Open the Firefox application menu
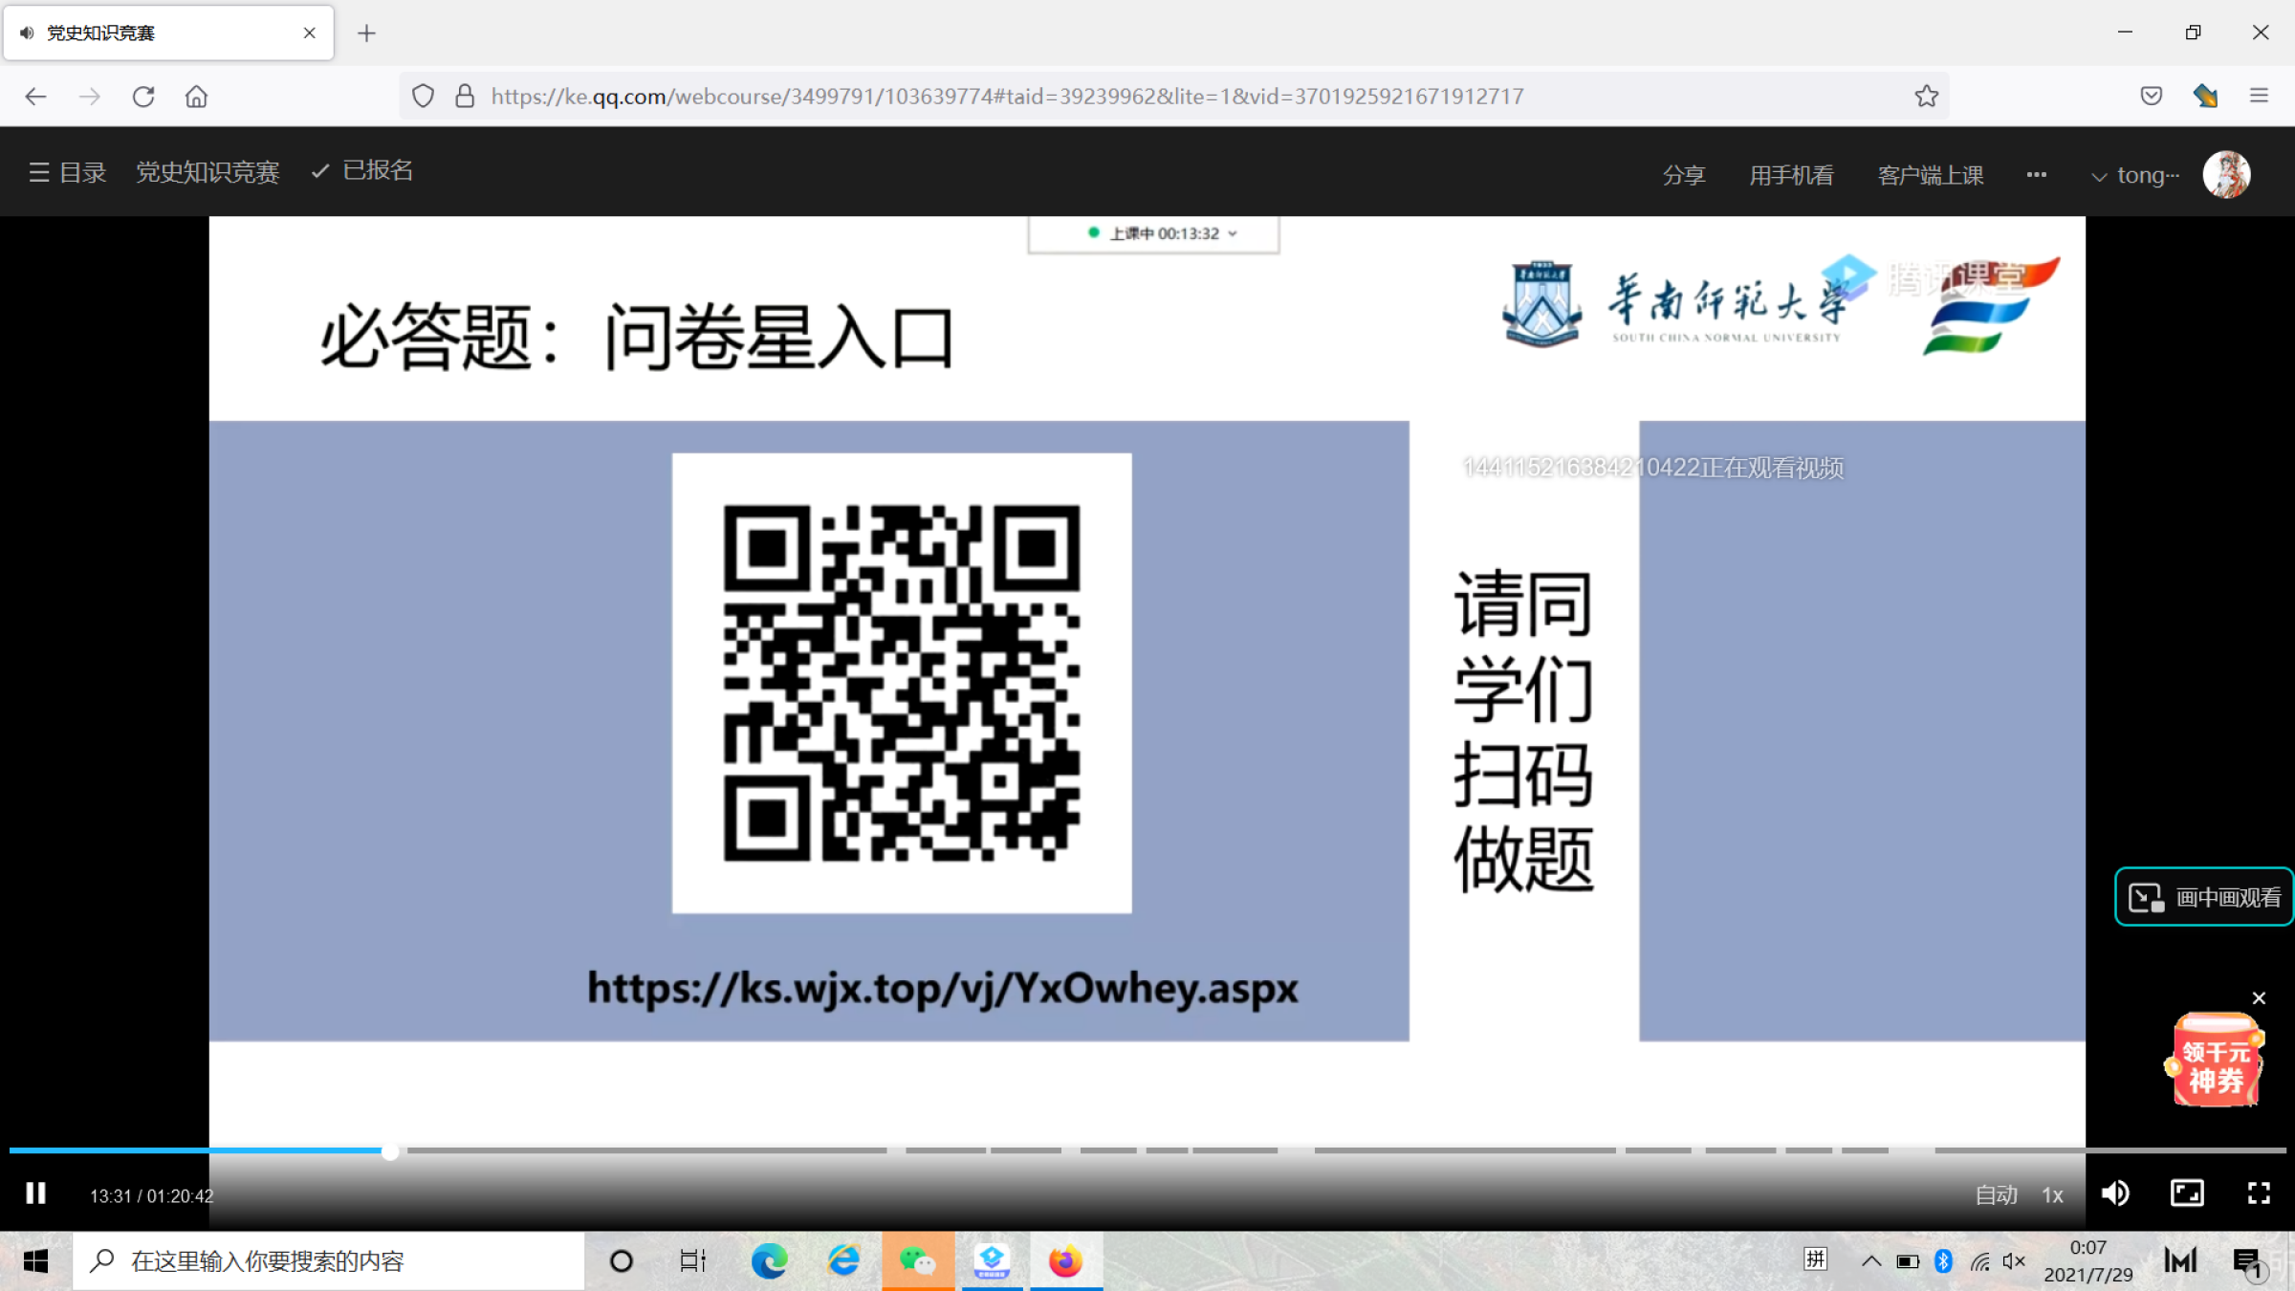The width and height of the screenshot is (2295, 1291). pyautogui.click(x=2259, y=96)
